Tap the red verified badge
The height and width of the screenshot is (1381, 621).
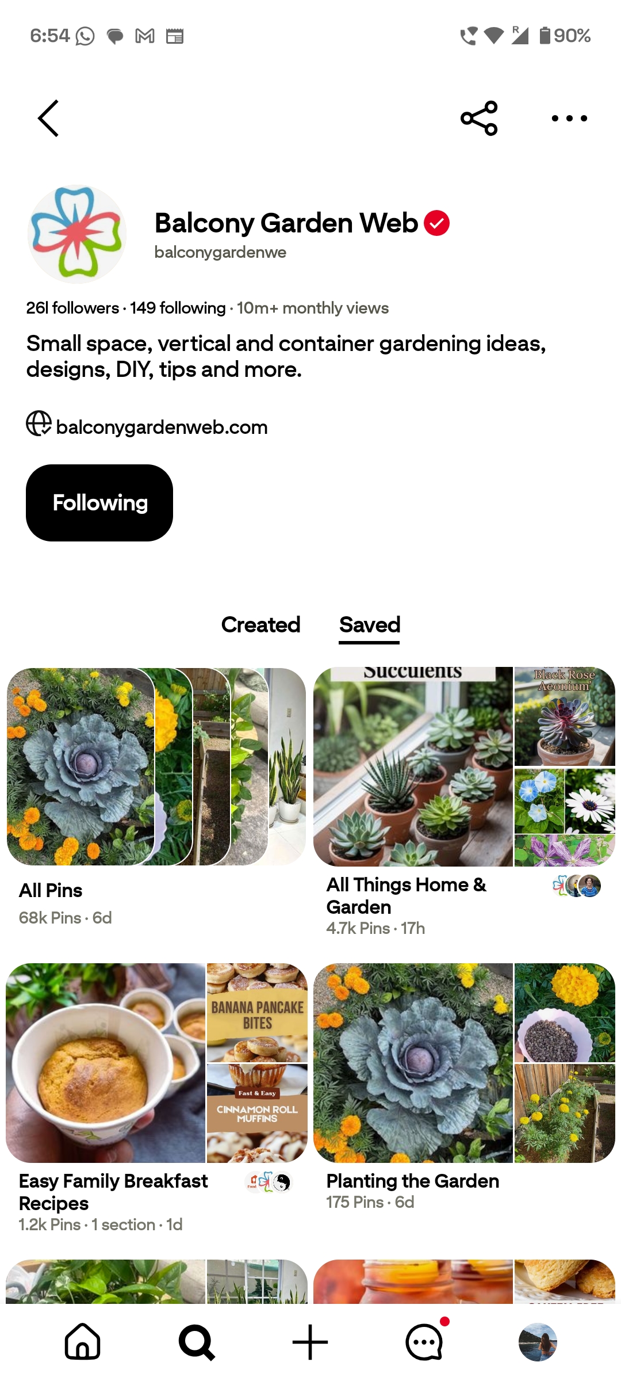437,223
